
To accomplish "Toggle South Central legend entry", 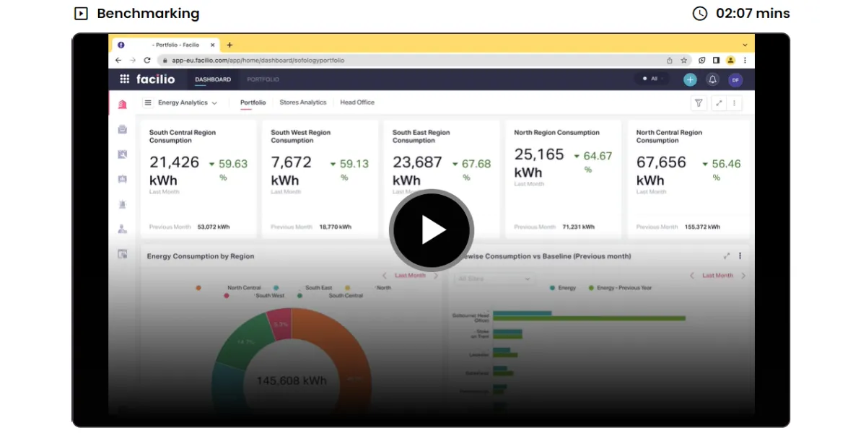I will [346, 296].
